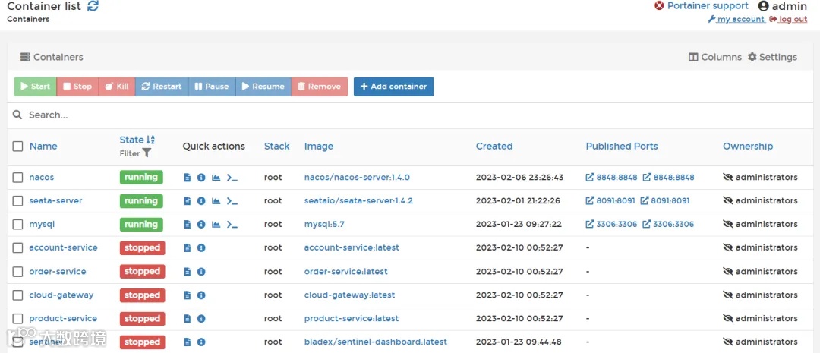Inspect icon for mysql container

click(x=201, y=225)
